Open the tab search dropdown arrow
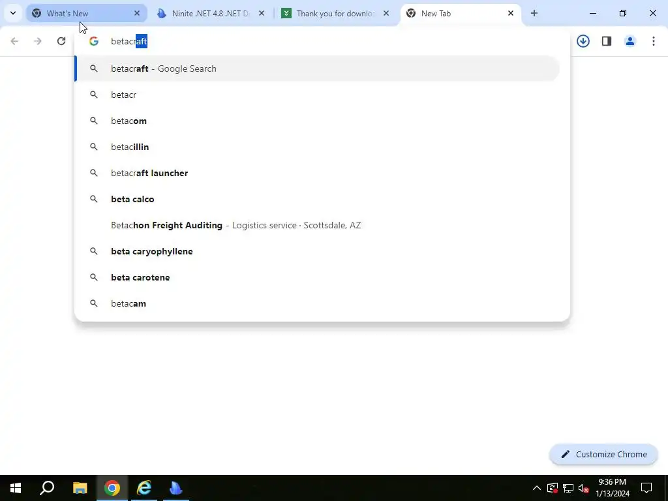Screen dimensions: 668x501 click(13, 13)
